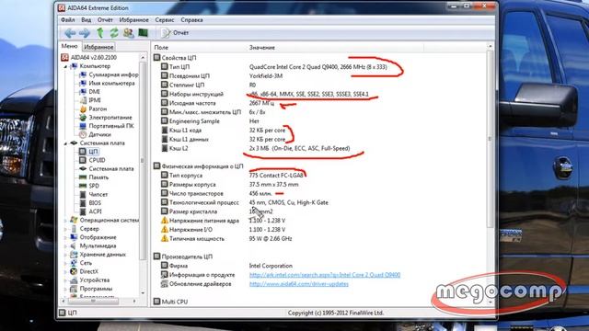Click the SPD module icon

[x=83, y=186]
